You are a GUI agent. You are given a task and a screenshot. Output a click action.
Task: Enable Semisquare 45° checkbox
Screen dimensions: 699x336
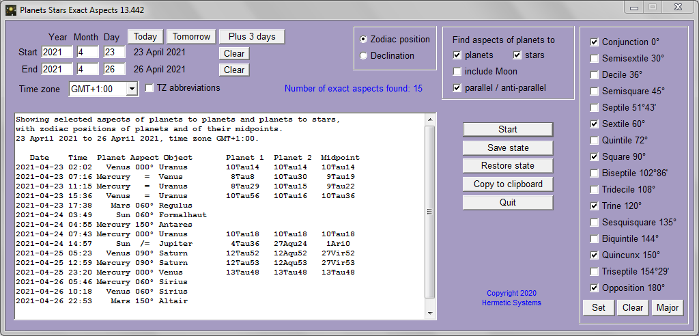pyautogui.click(x=595, y=91)
